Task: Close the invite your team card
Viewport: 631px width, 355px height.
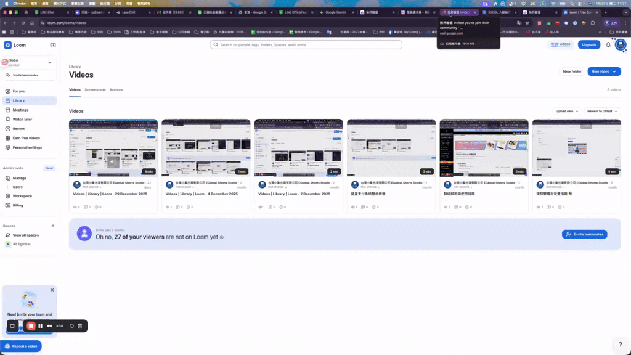Action: coord(52,290)
